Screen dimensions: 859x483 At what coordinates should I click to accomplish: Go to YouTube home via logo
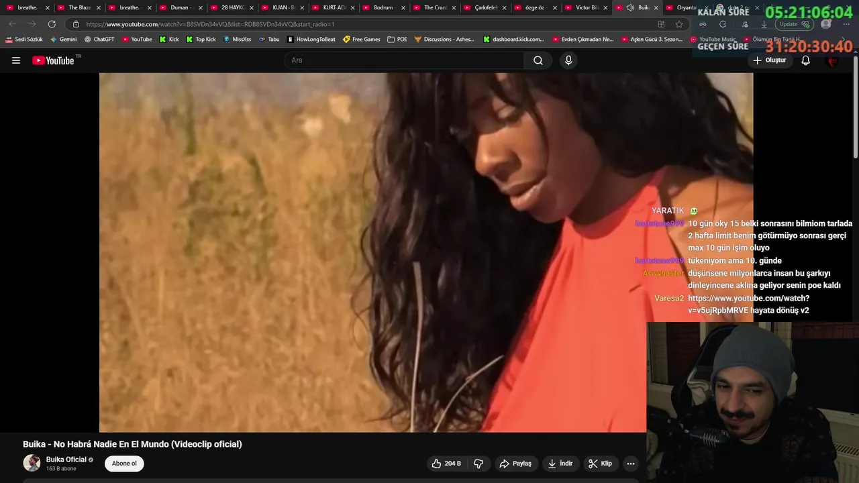point(53,60)
